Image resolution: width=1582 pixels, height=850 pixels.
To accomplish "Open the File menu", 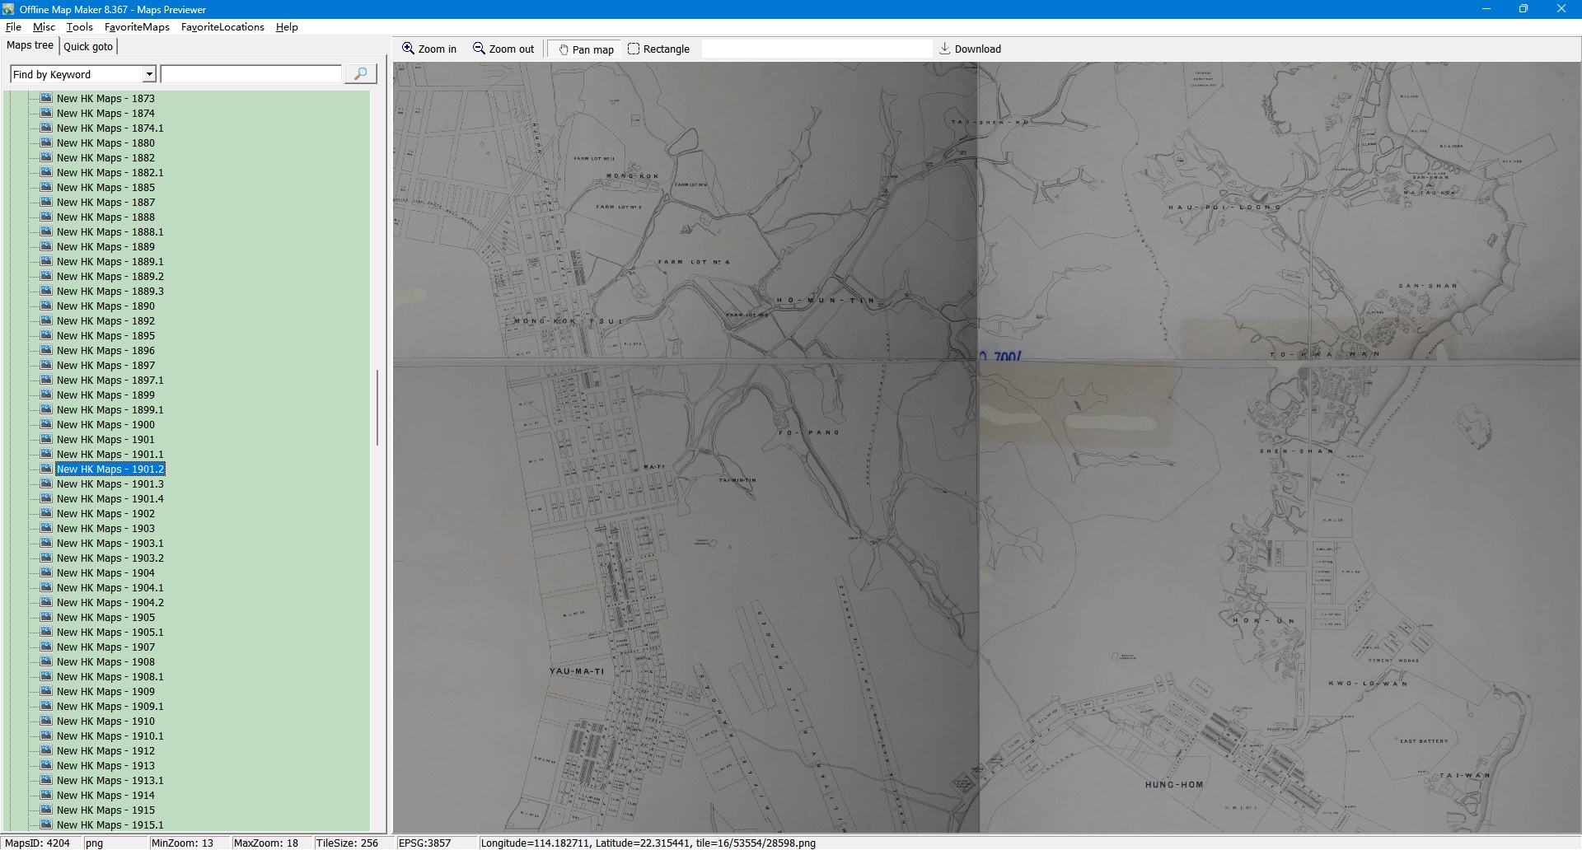I will [13, 26].
